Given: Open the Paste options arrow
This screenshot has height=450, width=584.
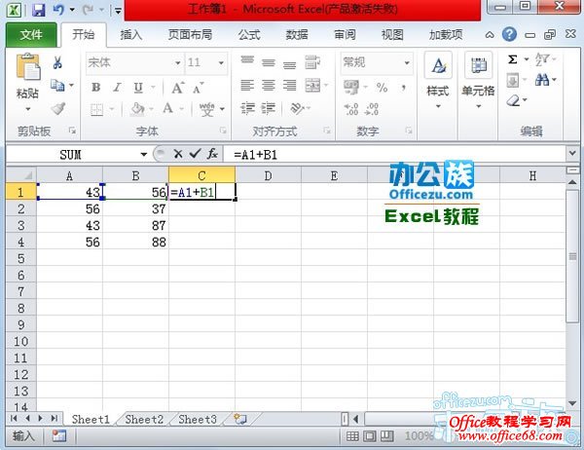Looking at the screenshot, I should point(28,109).
